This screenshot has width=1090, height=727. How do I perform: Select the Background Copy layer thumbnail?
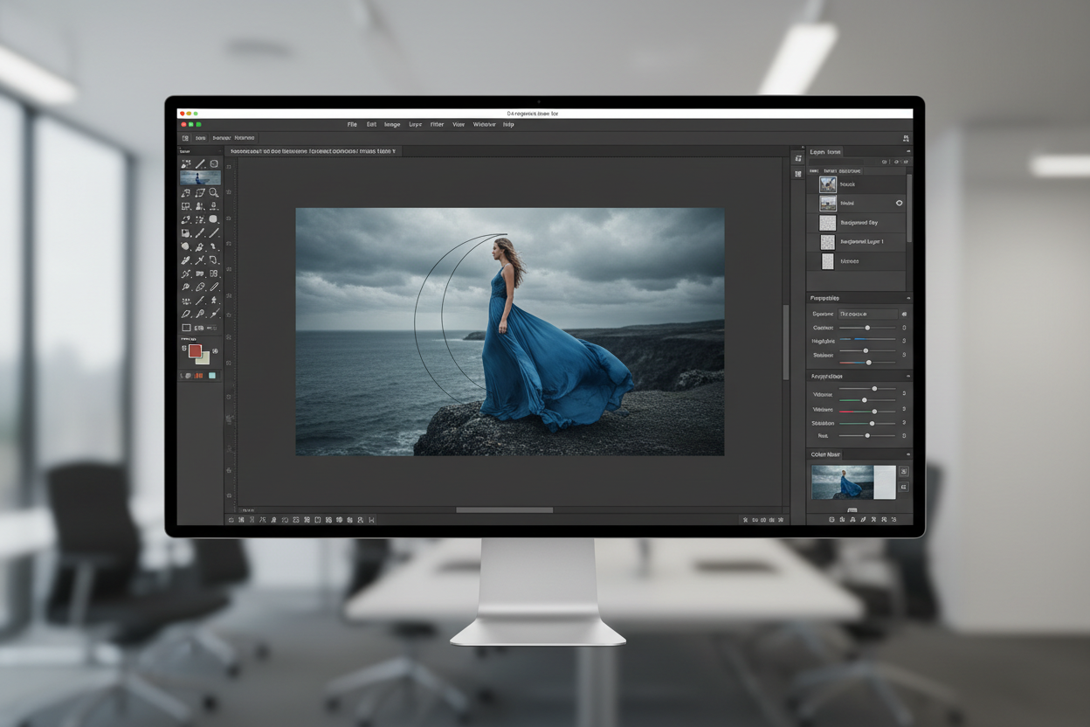pyautogui.click(x=827, y=223)
